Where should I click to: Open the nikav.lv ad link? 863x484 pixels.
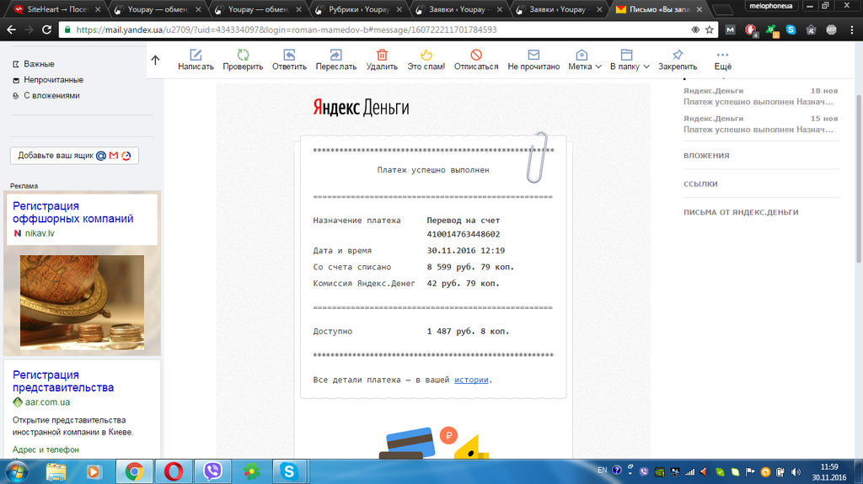click(x=40, y=233)
